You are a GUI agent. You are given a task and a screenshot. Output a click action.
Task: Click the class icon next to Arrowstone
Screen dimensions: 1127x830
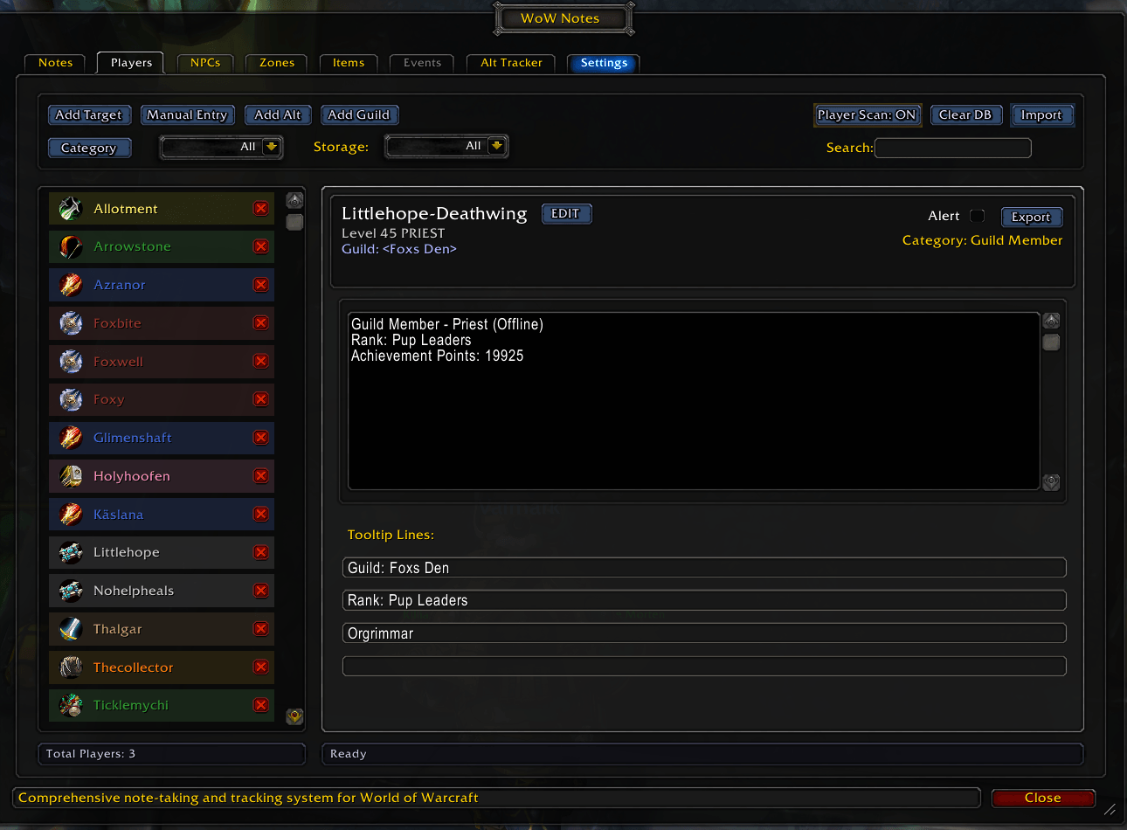71,247
